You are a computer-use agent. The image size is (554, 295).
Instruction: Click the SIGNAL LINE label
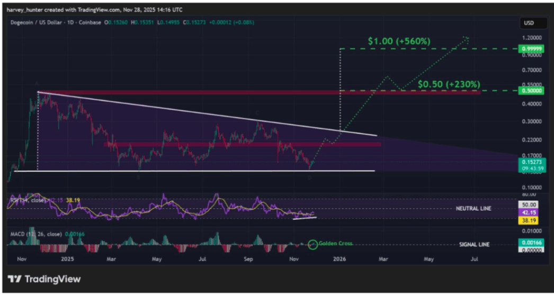point(475,245)
